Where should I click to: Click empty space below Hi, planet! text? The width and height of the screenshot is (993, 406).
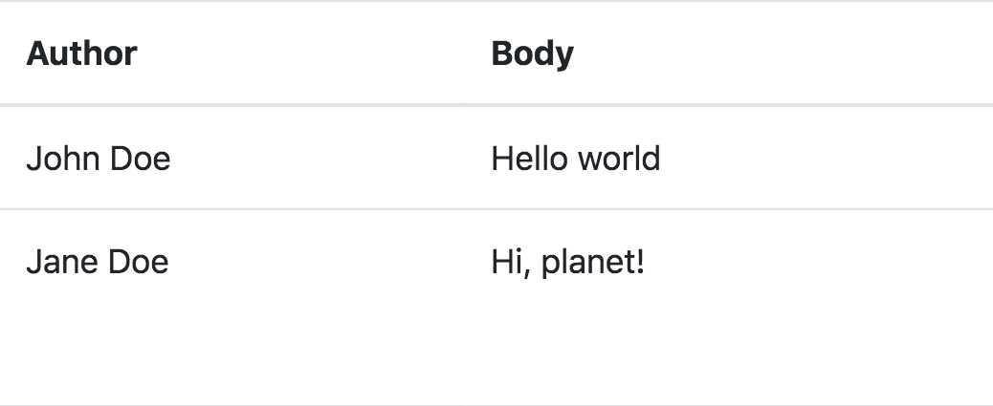(x=568, y=344)
